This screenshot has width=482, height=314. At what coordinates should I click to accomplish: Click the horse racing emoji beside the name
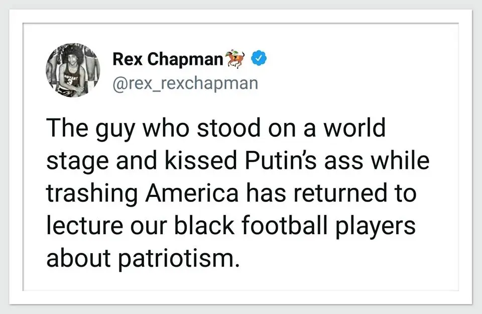(236, 59)
